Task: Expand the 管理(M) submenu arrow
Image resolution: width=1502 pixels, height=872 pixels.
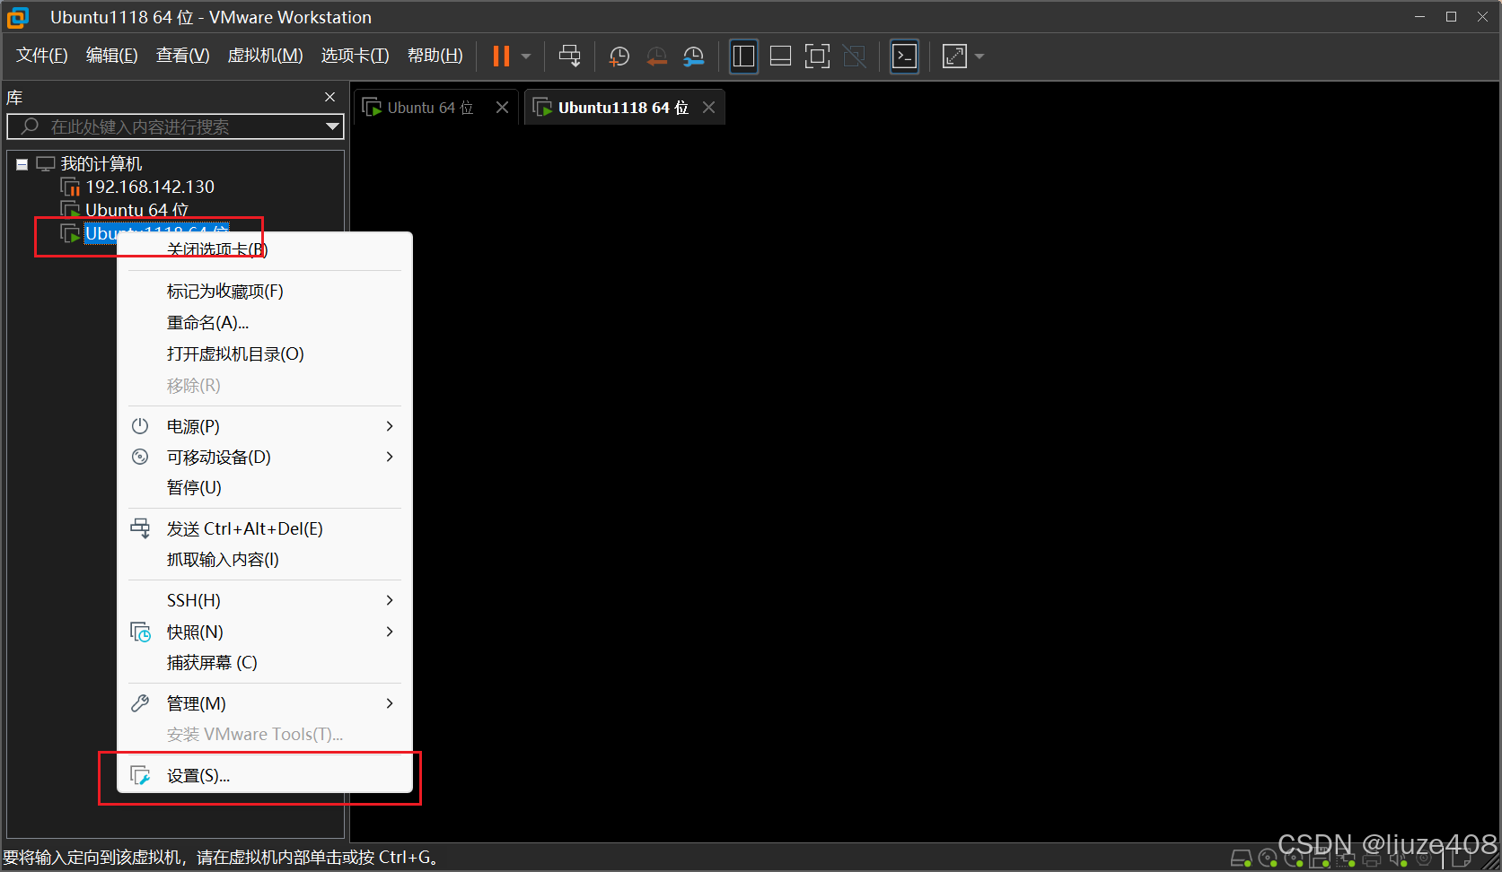Action: click(x=390, y=703)
